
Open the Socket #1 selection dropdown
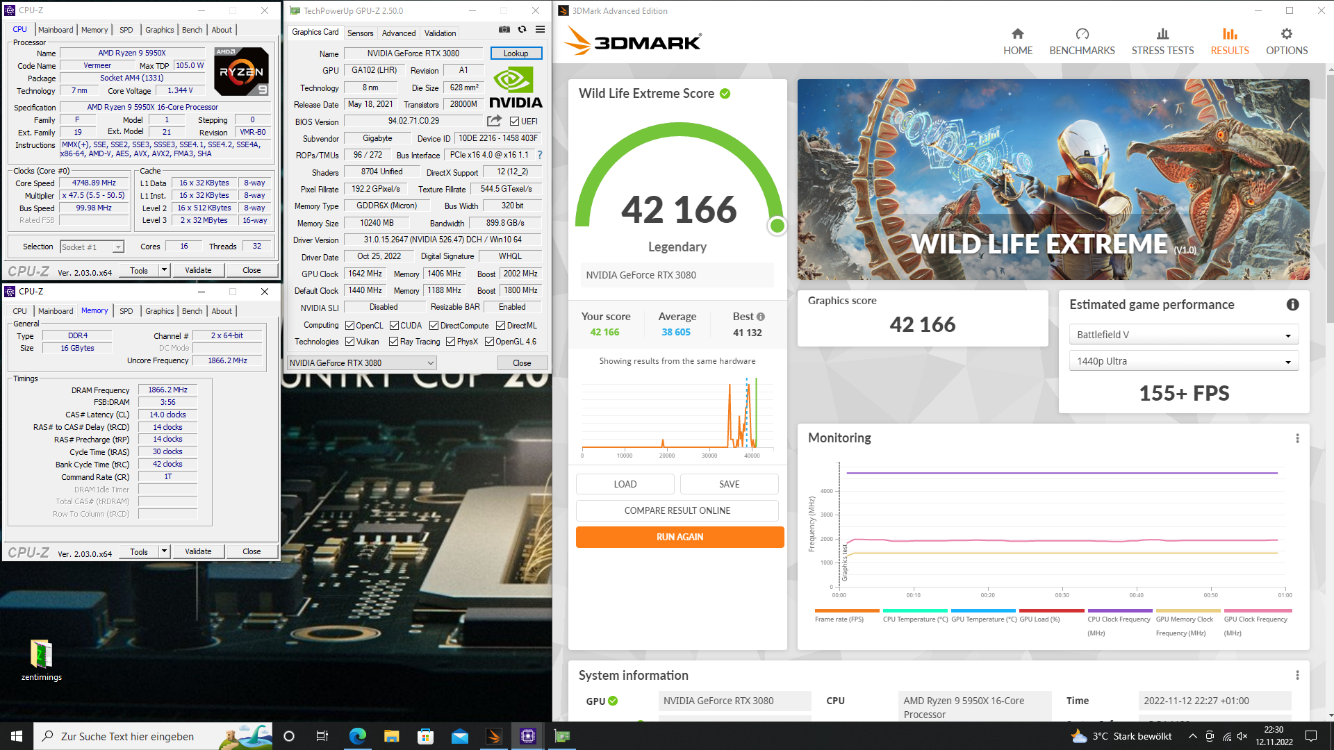(92, 247)
